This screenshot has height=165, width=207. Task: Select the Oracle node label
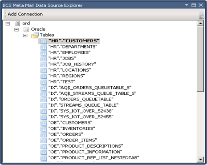coord(38,29)
